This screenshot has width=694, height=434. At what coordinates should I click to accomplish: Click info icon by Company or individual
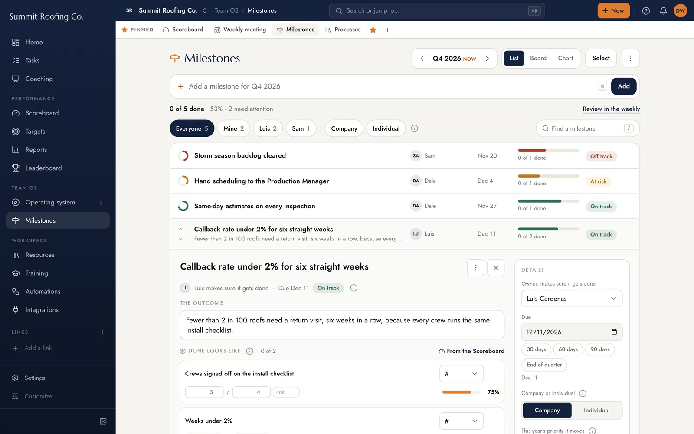[583, 394]
